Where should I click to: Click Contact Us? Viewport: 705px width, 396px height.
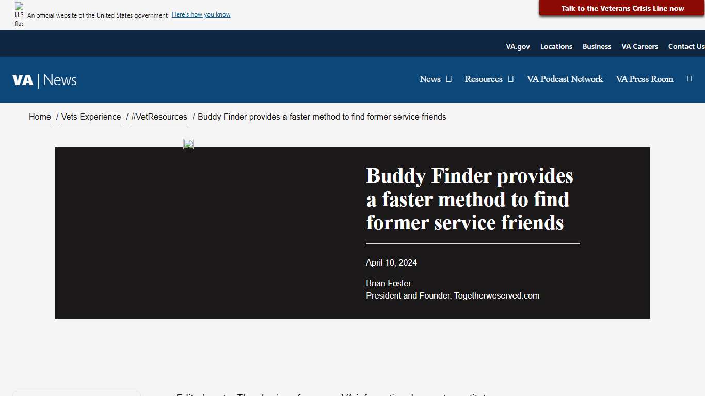coord(686,46)
